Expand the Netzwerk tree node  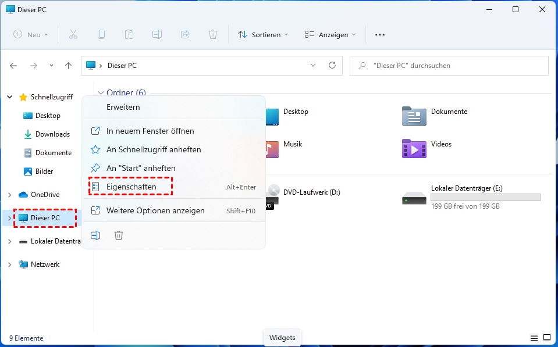[x=9, y=264]
